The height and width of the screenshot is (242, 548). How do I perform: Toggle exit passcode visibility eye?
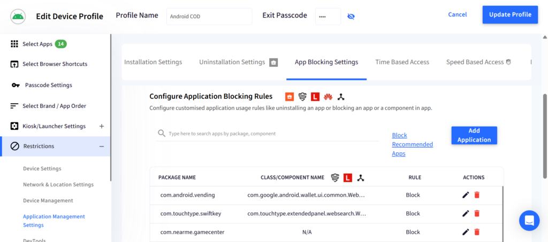(351, 17)
